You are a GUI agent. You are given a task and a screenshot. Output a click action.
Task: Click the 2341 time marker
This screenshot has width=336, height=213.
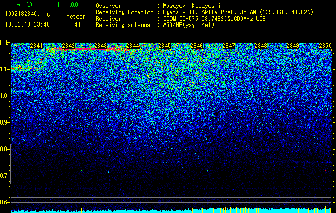tap(36, 46)
